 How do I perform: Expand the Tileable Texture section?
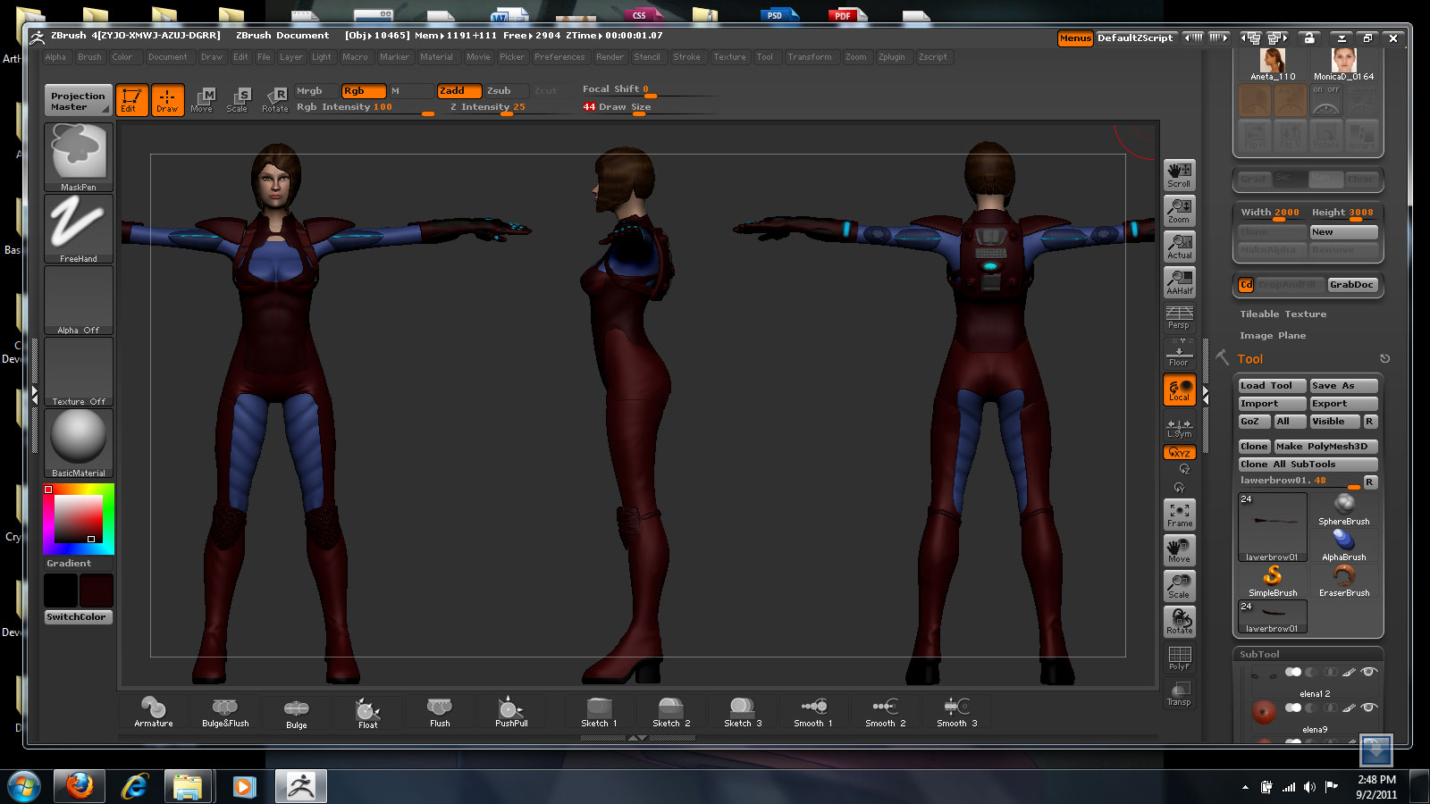1283,314
